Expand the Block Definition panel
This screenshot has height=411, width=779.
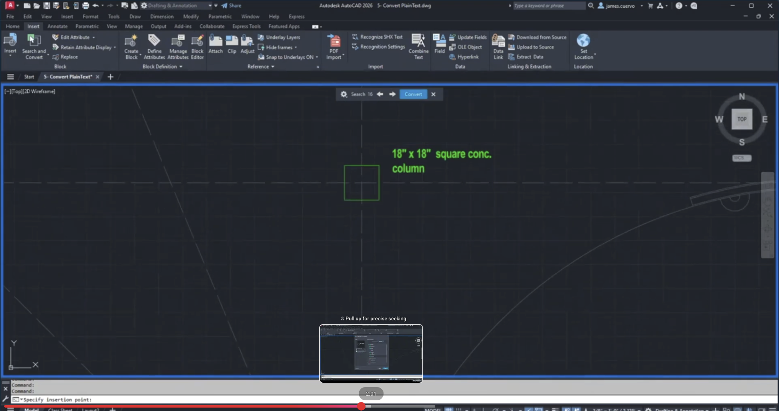(x=162, y=67)
